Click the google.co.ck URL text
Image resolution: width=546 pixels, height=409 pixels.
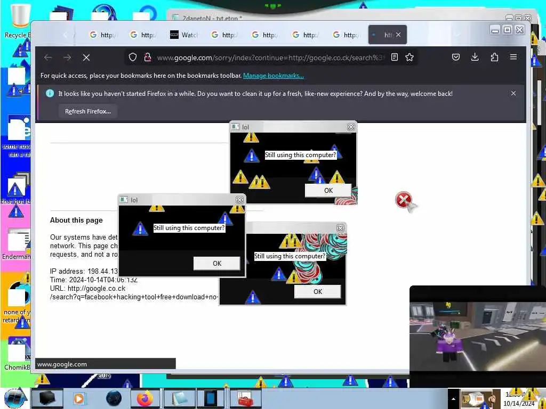97,288
